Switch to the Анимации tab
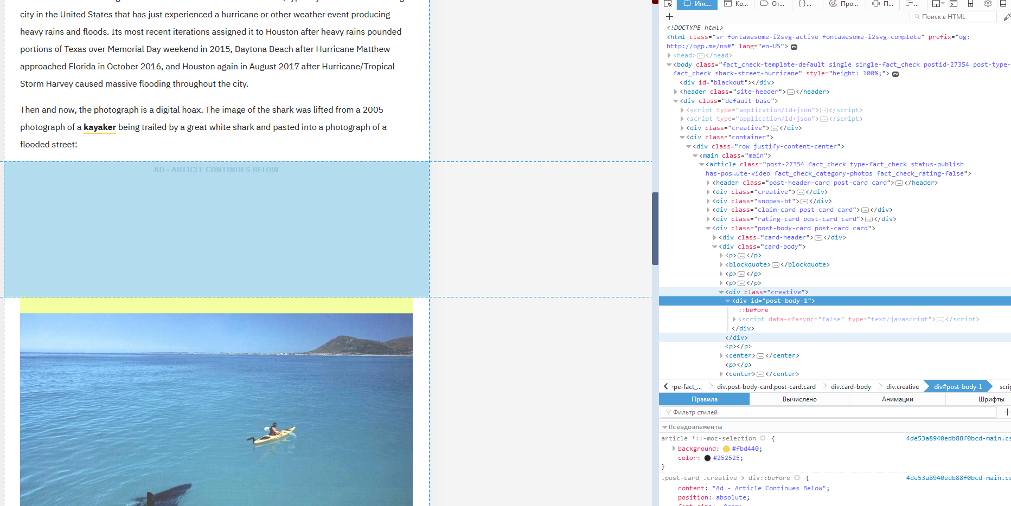 pos(897,399)
